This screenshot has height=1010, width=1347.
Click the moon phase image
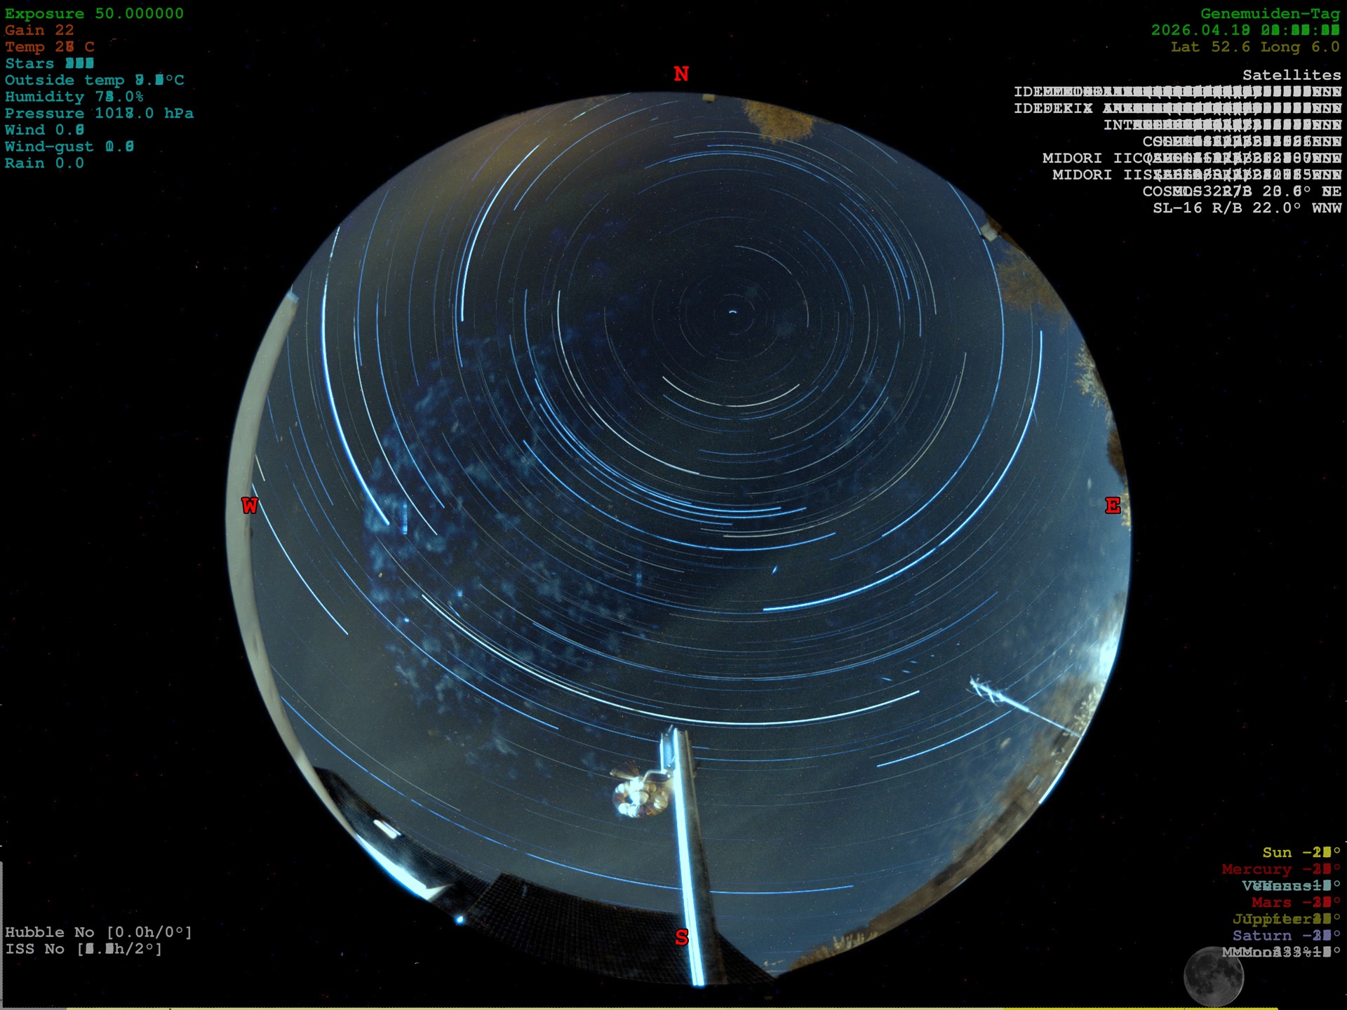(1213, 976)
